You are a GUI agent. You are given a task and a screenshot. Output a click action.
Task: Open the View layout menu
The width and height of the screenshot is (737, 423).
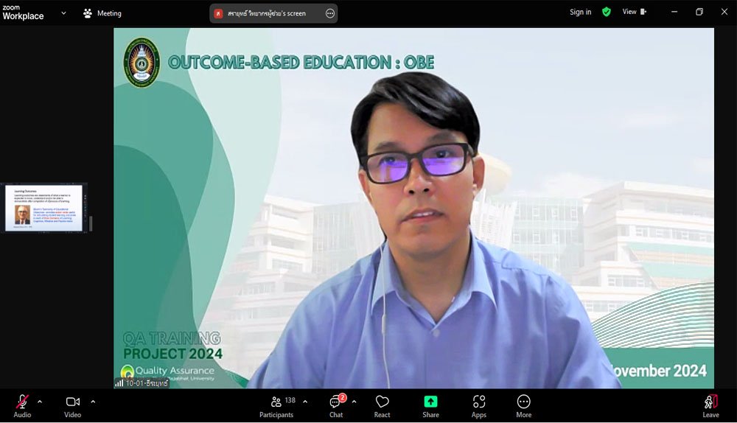pos(634,12)
